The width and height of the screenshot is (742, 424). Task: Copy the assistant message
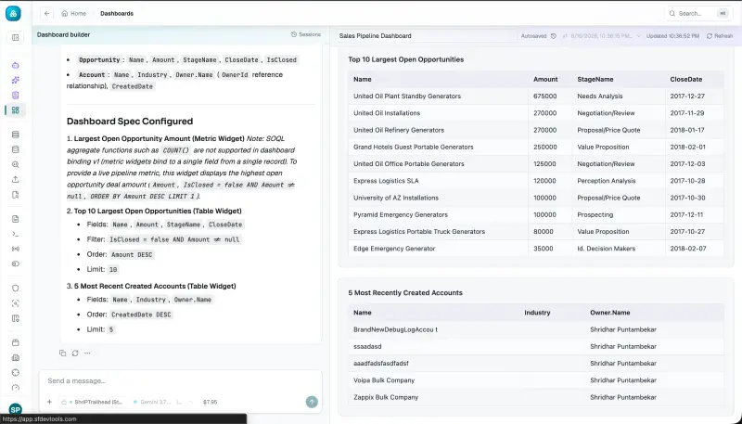(62, 353)
